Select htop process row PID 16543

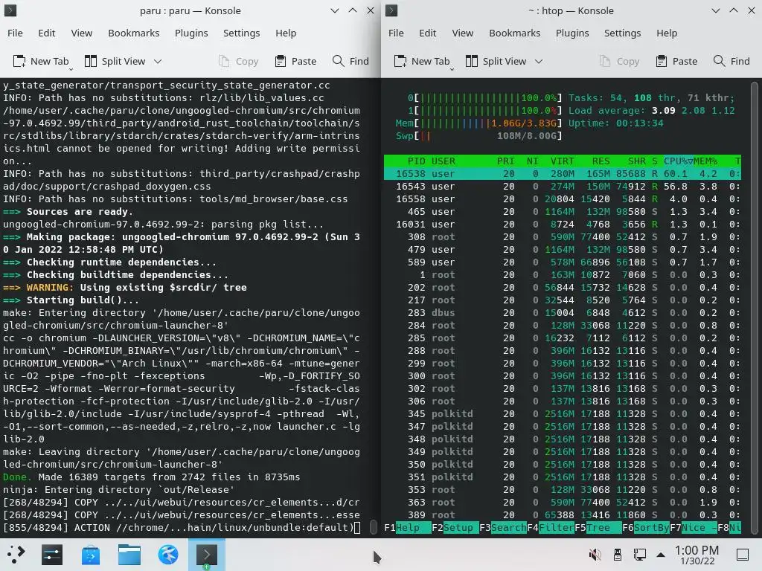coord(563,187)
